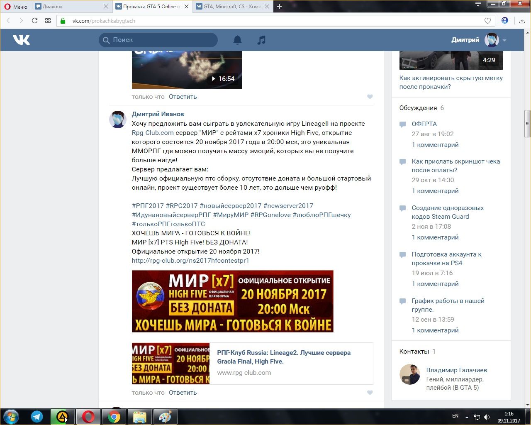
Task: Open График работы в нашей группе discussion
Action: 448,305
